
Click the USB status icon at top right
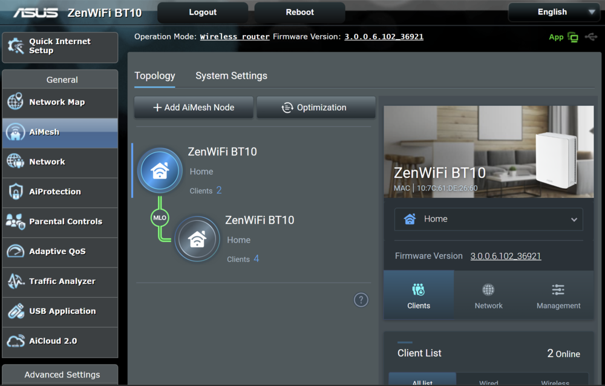tap(590, 37)
